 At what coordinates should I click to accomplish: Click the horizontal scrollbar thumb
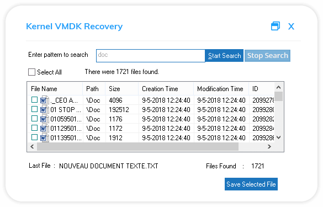click(137, 146)
